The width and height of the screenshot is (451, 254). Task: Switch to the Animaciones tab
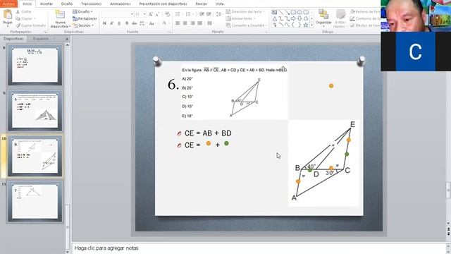(x=121, y=4)
